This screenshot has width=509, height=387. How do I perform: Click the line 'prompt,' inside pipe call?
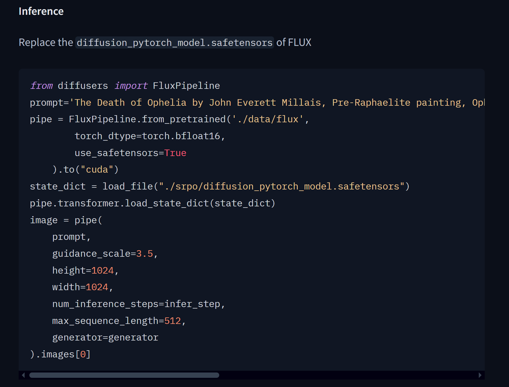point(71,237)
